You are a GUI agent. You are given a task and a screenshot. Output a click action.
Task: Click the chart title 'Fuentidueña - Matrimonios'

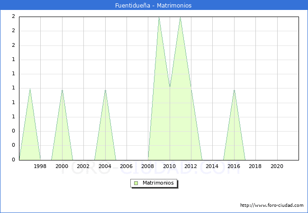[x=153, y=6]
